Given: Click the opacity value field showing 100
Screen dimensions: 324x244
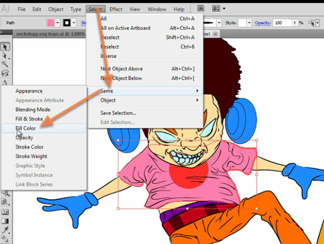Looking at the screenshot, I should point(283,23).
